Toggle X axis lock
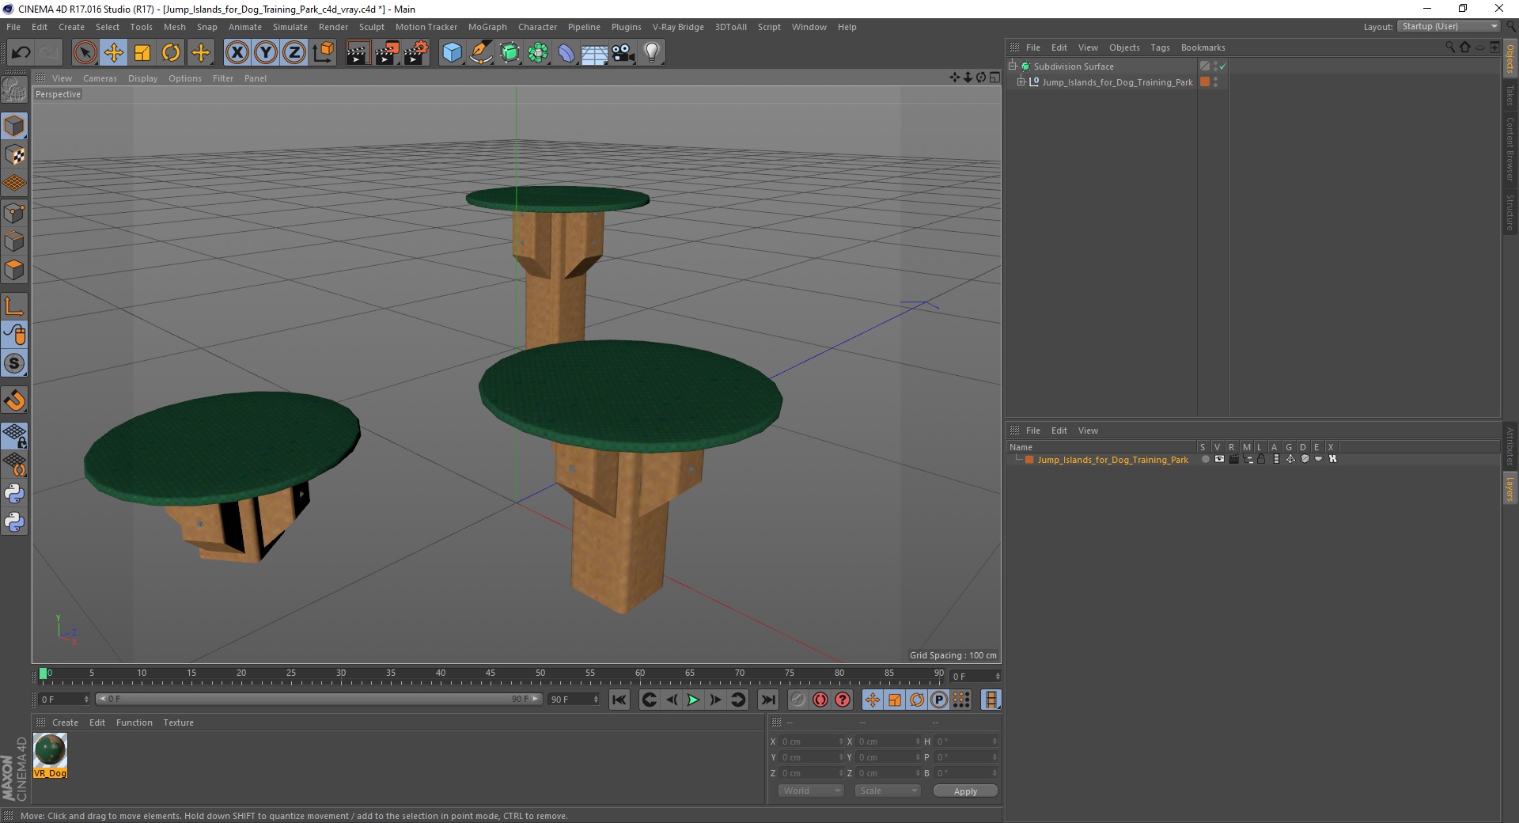This screenshot has width=1519, height=823. [x=237, y=53]
